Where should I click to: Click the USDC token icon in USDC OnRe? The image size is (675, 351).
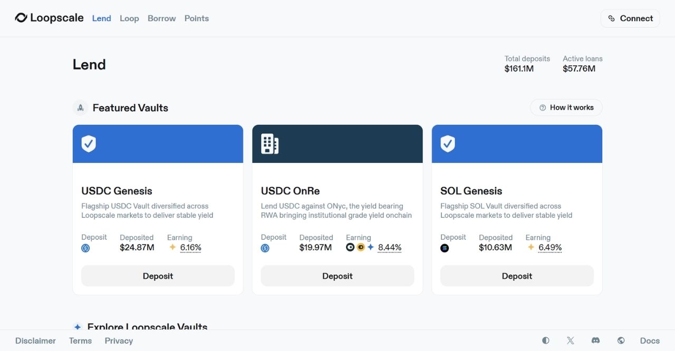[265, 248]
